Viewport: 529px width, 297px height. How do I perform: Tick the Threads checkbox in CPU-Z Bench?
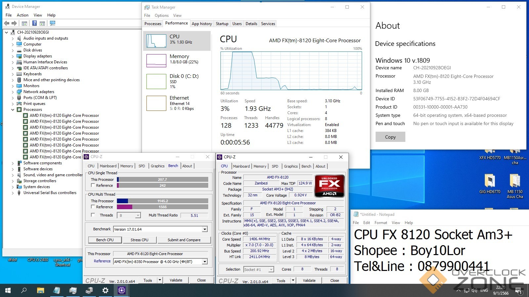(x=93, y=215)
